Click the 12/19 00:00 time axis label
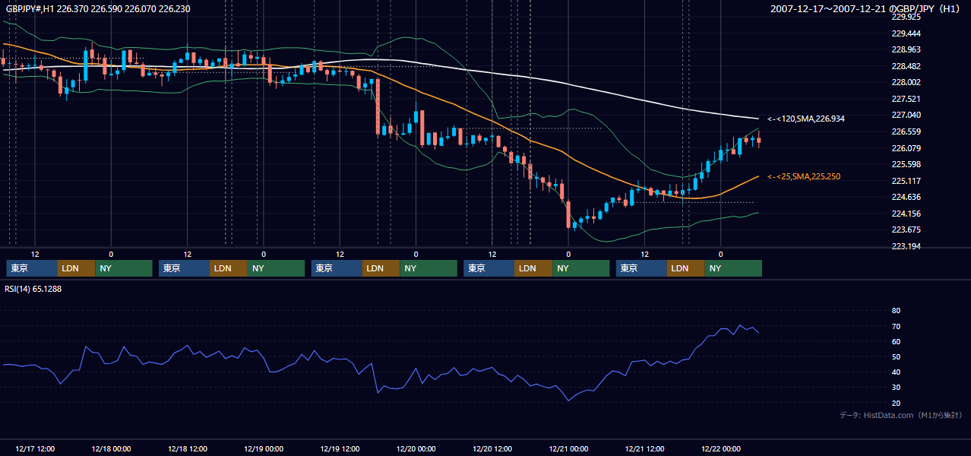 coord(264,448)
